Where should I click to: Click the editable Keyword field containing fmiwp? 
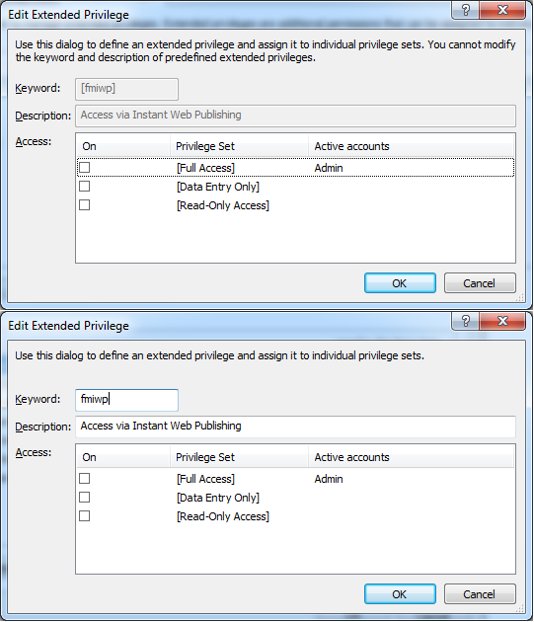pyautogui.click(x=127, y=400)
